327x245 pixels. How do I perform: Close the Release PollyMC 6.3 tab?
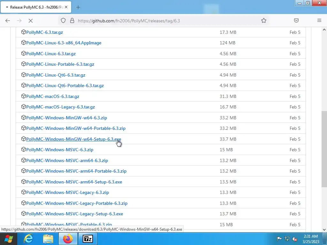click(x=66, y=7)
